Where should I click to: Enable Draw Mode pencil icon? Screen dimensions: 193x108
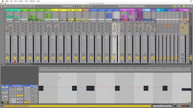click(172, 6)
